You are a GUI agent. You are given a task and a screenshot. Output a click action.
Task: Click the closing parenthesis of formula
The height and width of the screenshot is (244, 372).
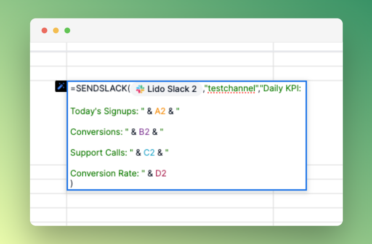72,183
